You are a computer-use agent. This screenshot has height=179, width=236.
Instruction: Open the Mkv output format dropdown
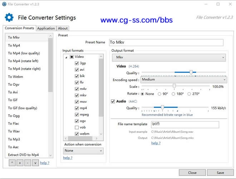point(169,58)
